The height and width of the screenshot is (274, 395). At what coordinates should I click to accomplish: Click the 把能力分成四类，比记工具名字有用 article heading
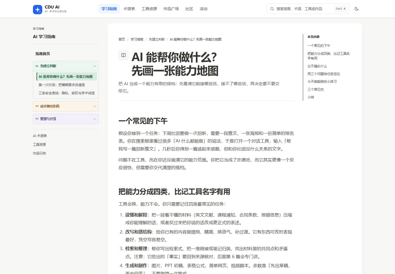click(x=174, y=192)
